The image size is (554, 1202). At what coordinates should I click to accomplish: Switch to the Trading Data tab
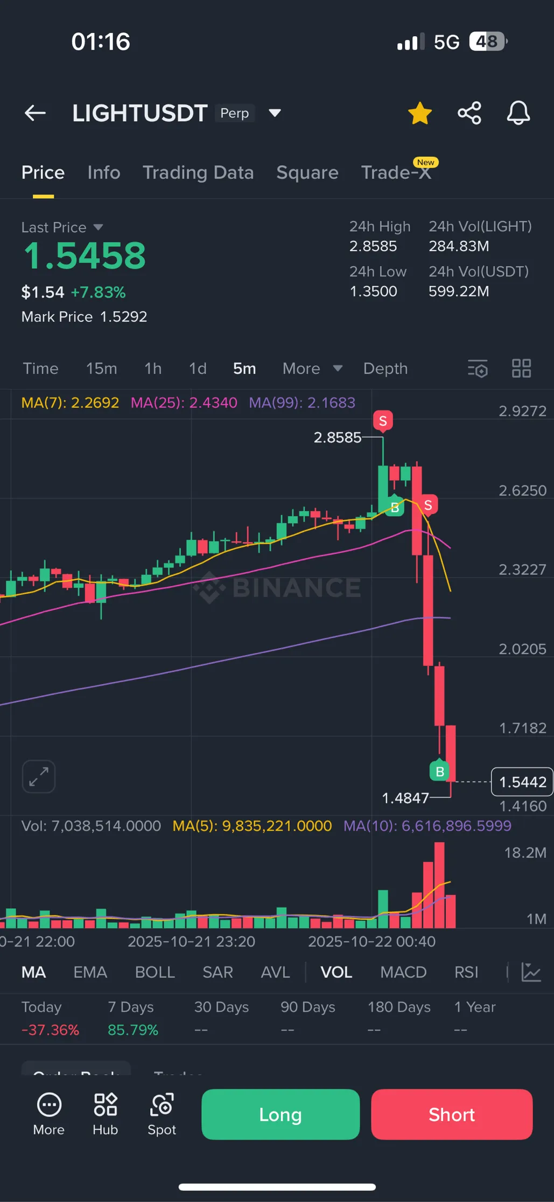tap(198, 173)
